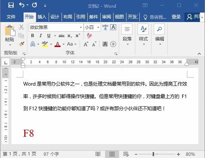Open the 字体 font dialog launcher

116,54
